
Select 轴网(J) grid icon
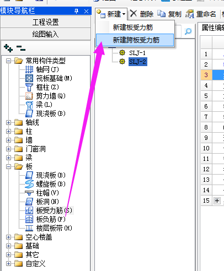(29, 69)
